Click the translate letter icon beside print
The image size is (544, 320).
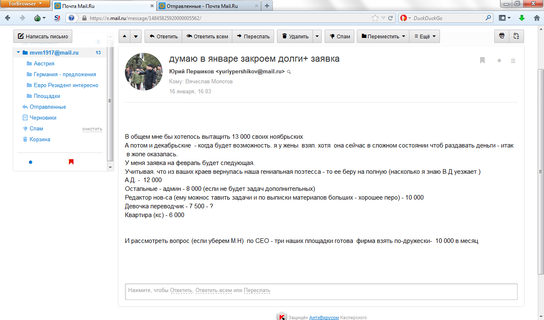[516, 36]
